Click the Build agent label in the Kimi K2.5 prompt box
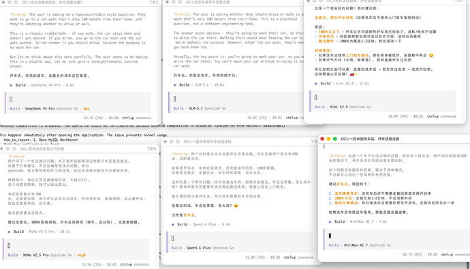 click(319, 107)
